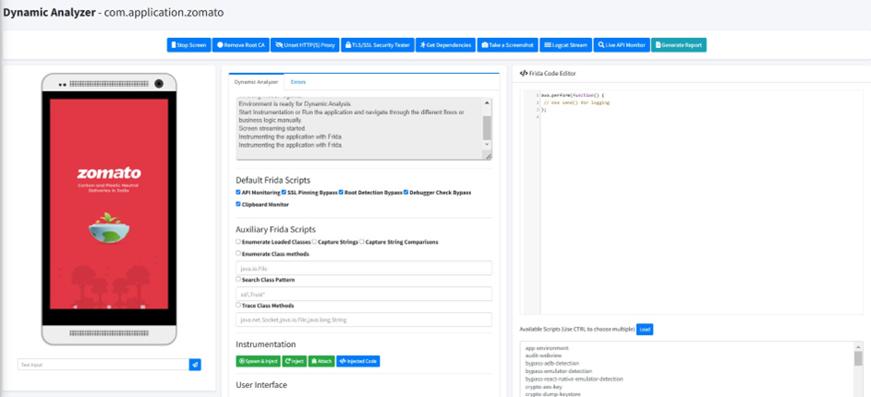The image size is (871, 397).
Task: Generate the analysis report
Action: point(679,45)
